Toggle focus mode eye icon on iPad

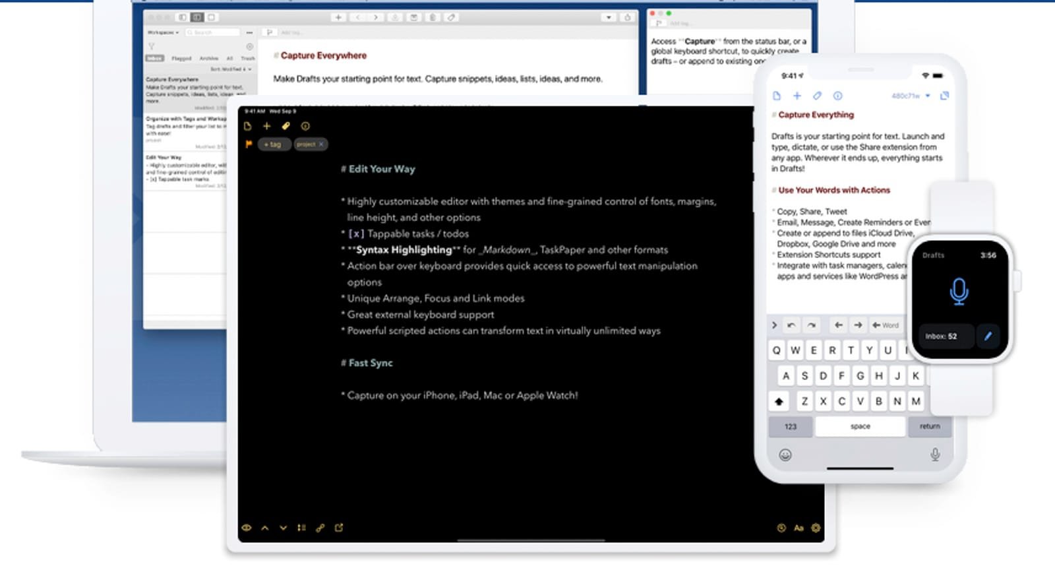click(x=246, y=528)
